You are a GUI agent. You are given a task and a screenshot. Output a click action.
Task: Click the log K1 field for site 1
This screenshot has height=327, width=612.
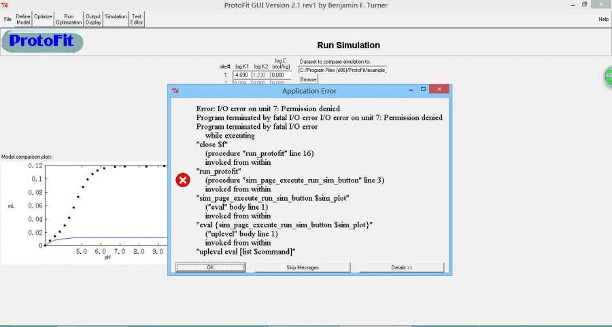coord(242,75)
